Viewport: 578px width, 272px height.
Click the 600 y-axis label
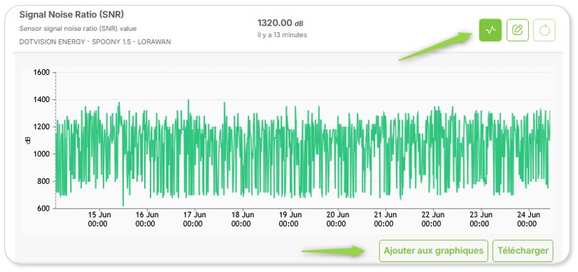pos(44,208)
